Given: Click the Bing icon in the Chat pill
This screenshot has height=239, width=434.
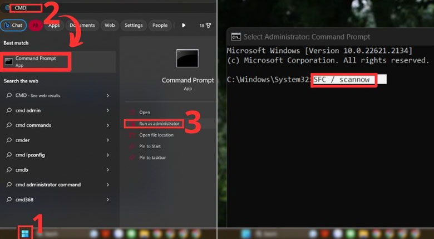Looking at the screenshot, I should coord(7,25).
